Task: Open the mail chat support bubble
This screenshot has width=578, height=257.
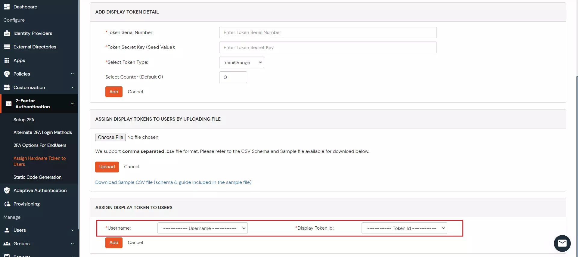Action: [x=562, y=243]
